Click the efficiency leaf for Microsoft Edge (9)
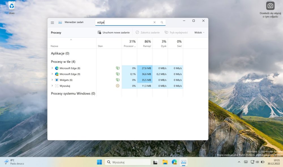The image size is (283, 167). tap(118, 74)
